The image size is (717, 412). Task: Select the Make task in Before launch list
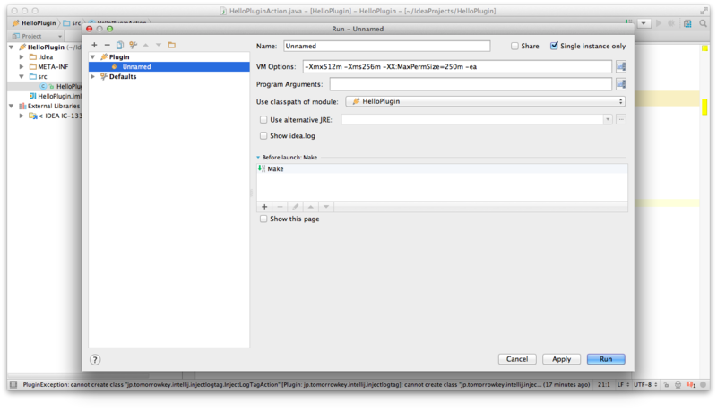tap(442, 169)
